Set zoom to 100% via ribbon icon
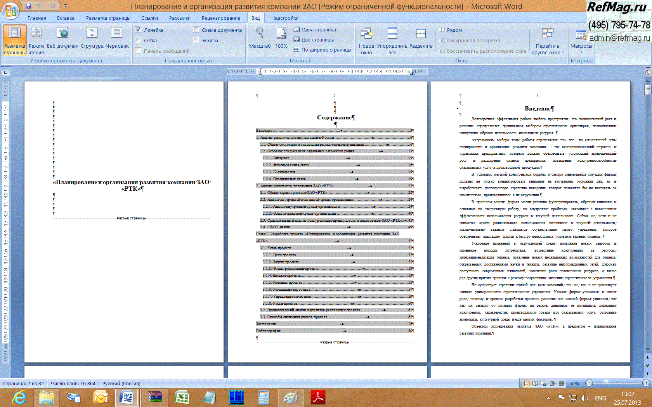 click(x=281, y=38)
